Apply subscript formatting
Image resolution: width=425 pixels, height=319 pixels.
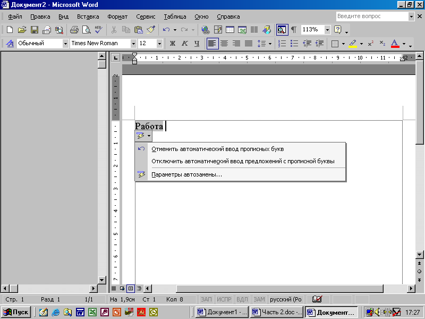(x=382, y=44)
